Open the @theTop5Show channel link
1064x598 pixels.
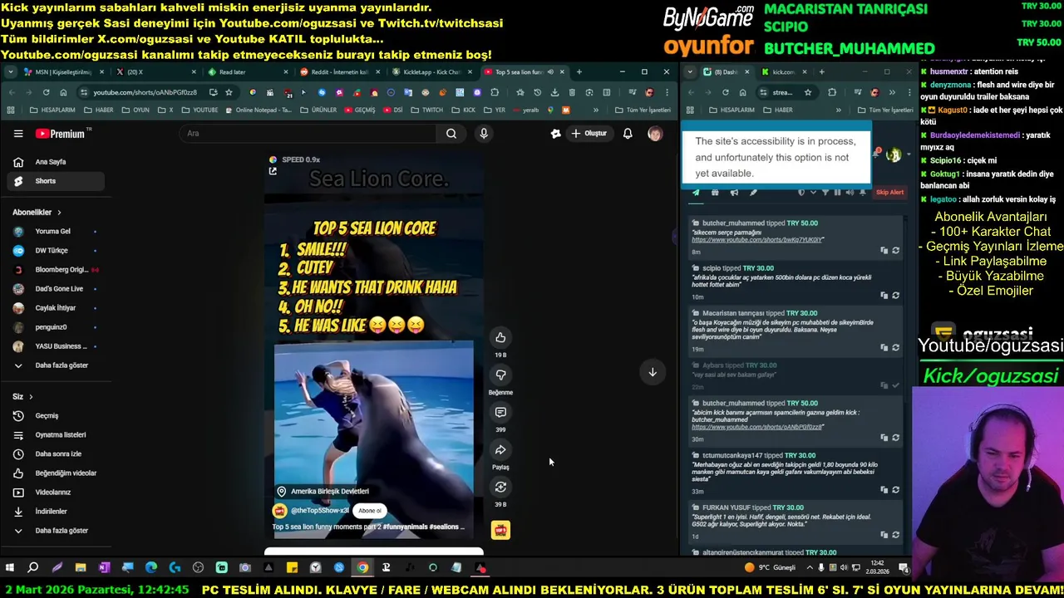pos(320,511)
